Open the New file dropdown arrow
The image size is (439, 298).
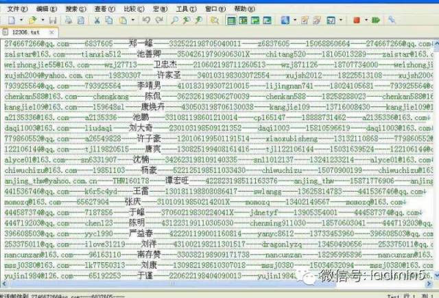click(x=21, y=20)
